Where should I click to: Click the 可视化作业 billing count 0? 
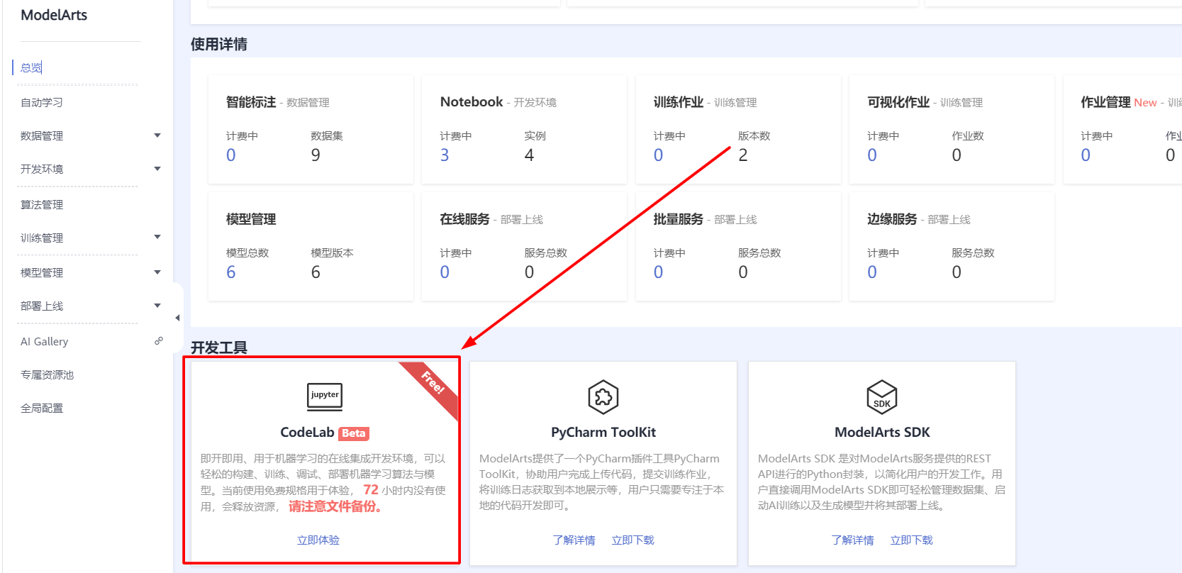[872, 155]
